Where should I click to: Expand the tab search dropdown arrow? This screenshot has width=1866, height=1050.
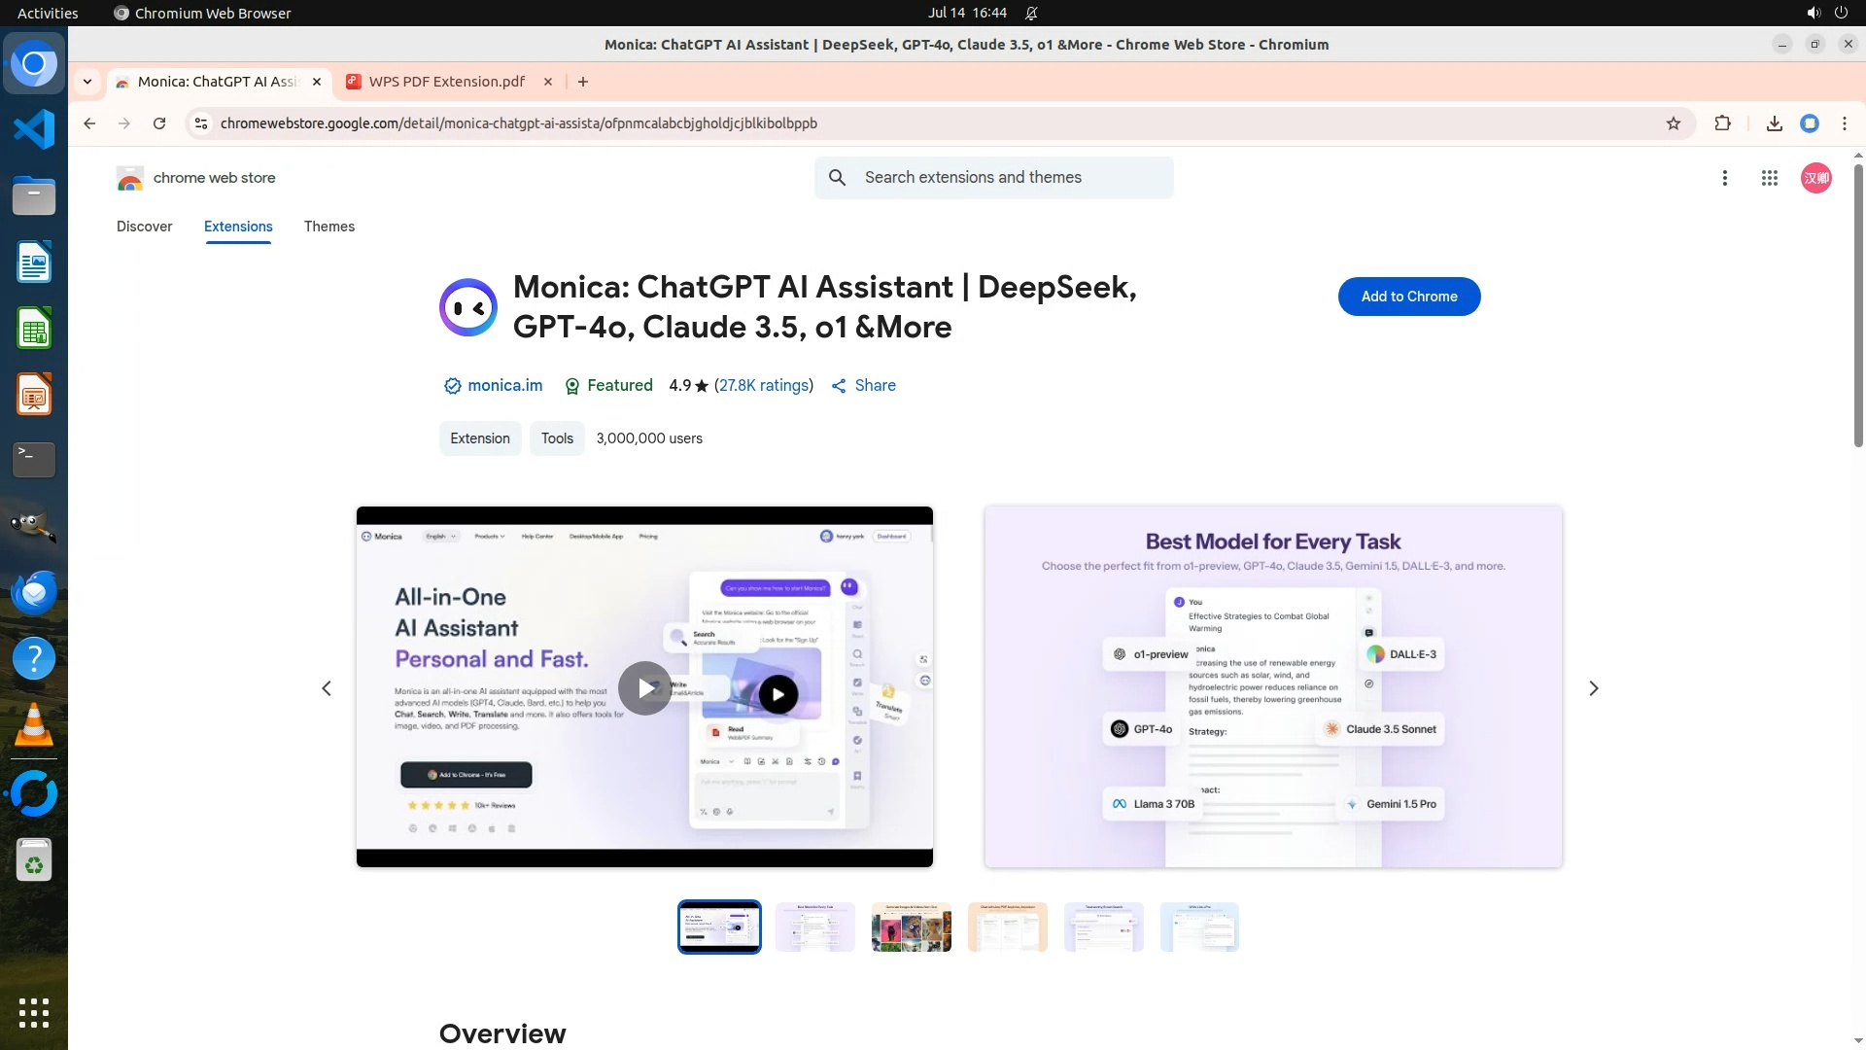[87, 82]
